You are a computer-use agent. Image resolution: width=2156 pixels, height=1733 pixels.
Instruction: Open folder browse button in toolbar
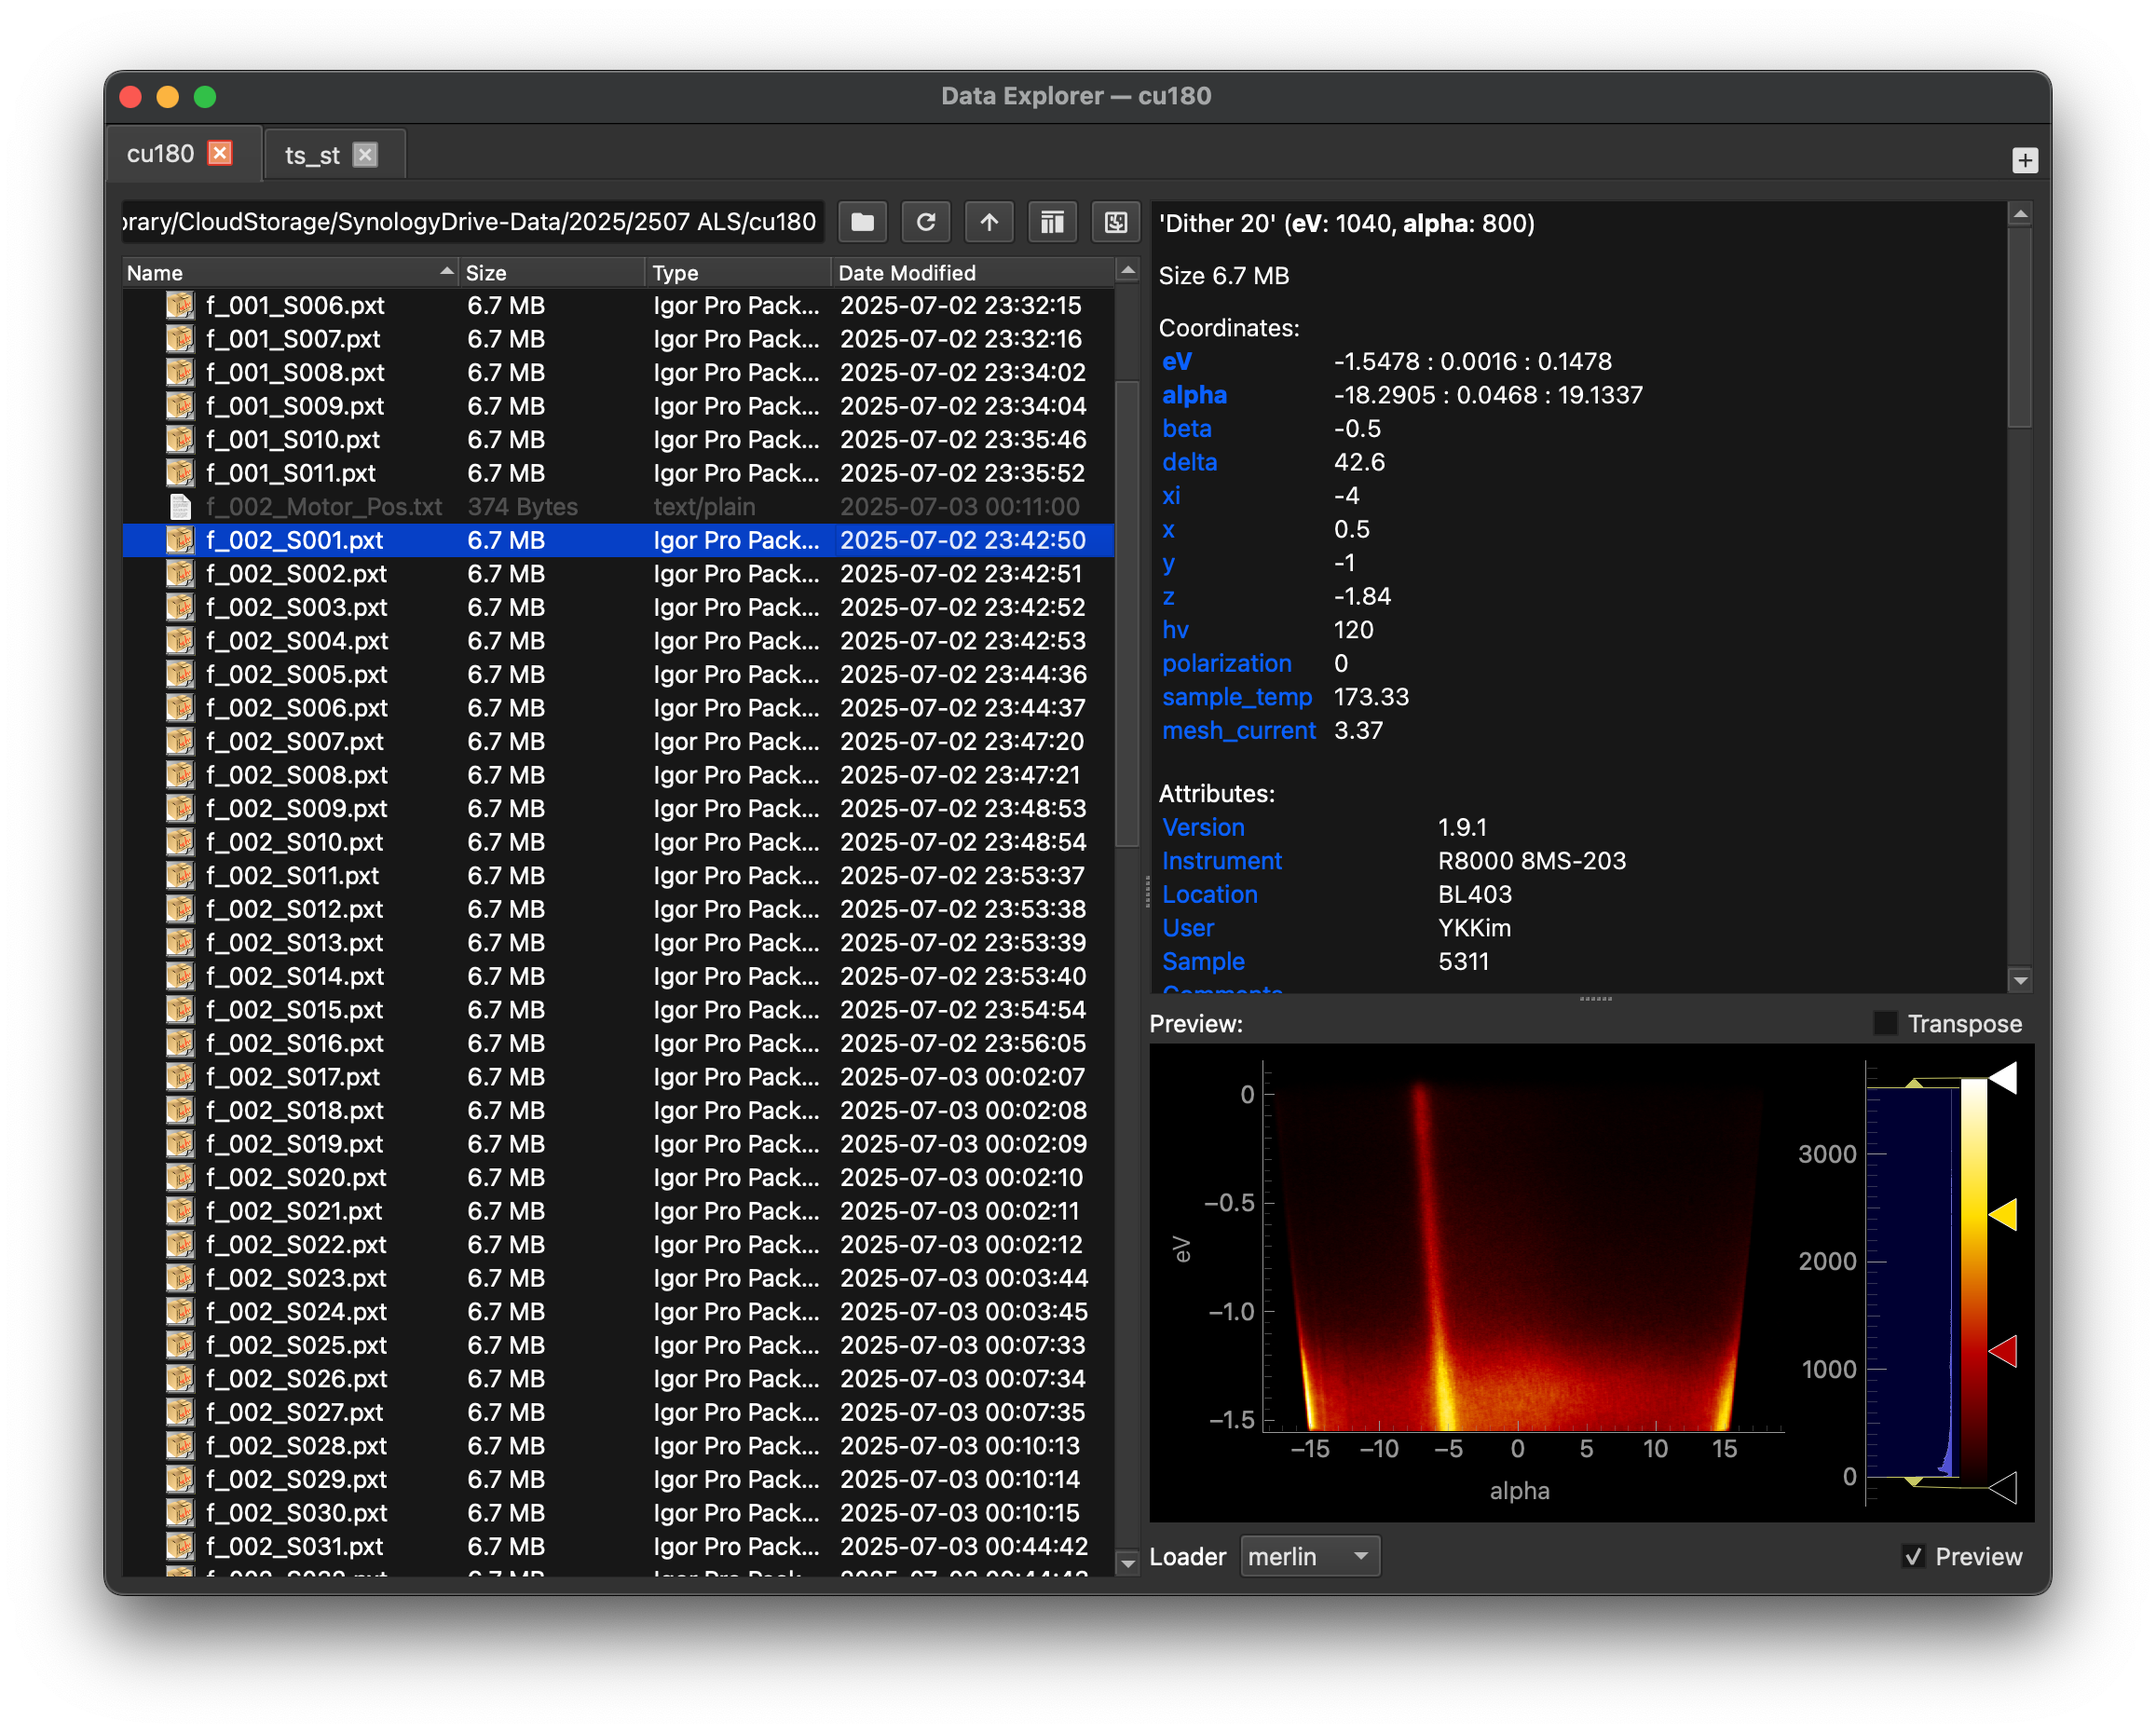(862, 222)
